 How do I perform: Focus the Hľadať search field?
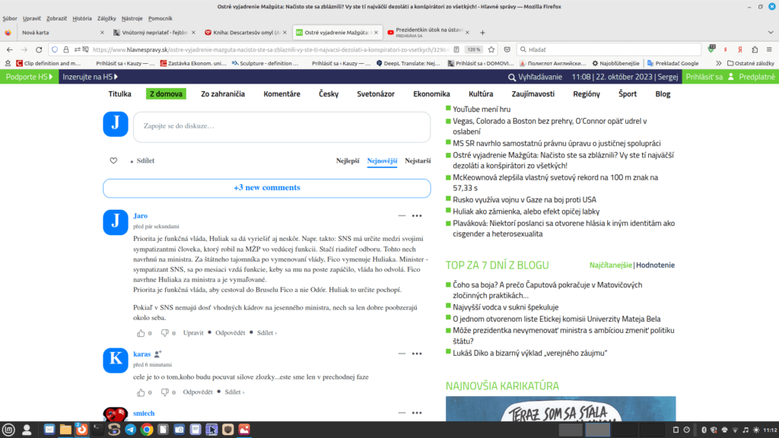609,49
